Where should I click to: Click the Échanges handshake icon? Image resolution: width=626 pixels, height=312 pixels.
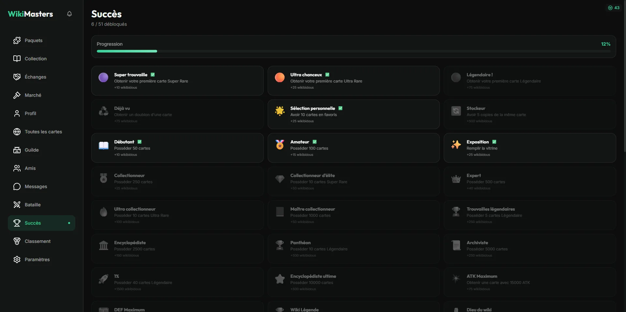click(x=17, y=77)
